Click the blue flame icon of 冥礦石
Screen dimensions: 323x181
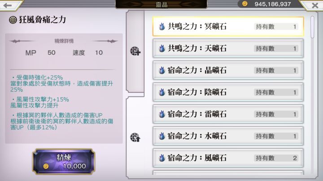tap(162, 26)
